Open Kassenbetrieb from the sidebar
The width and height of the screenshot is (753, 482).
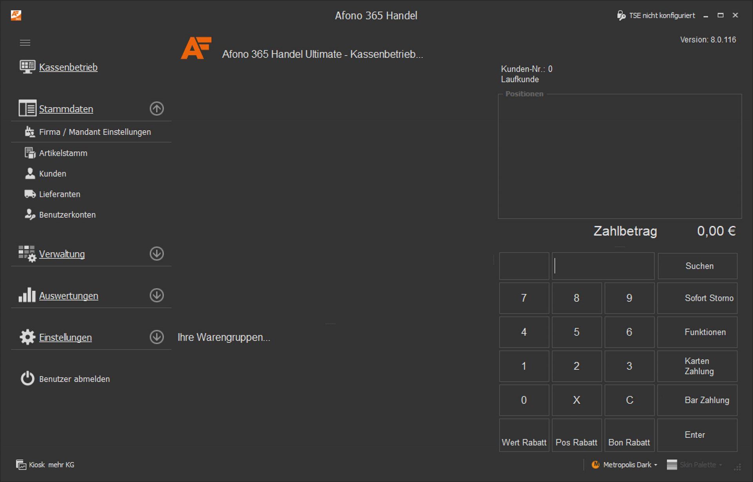point(68,67)
